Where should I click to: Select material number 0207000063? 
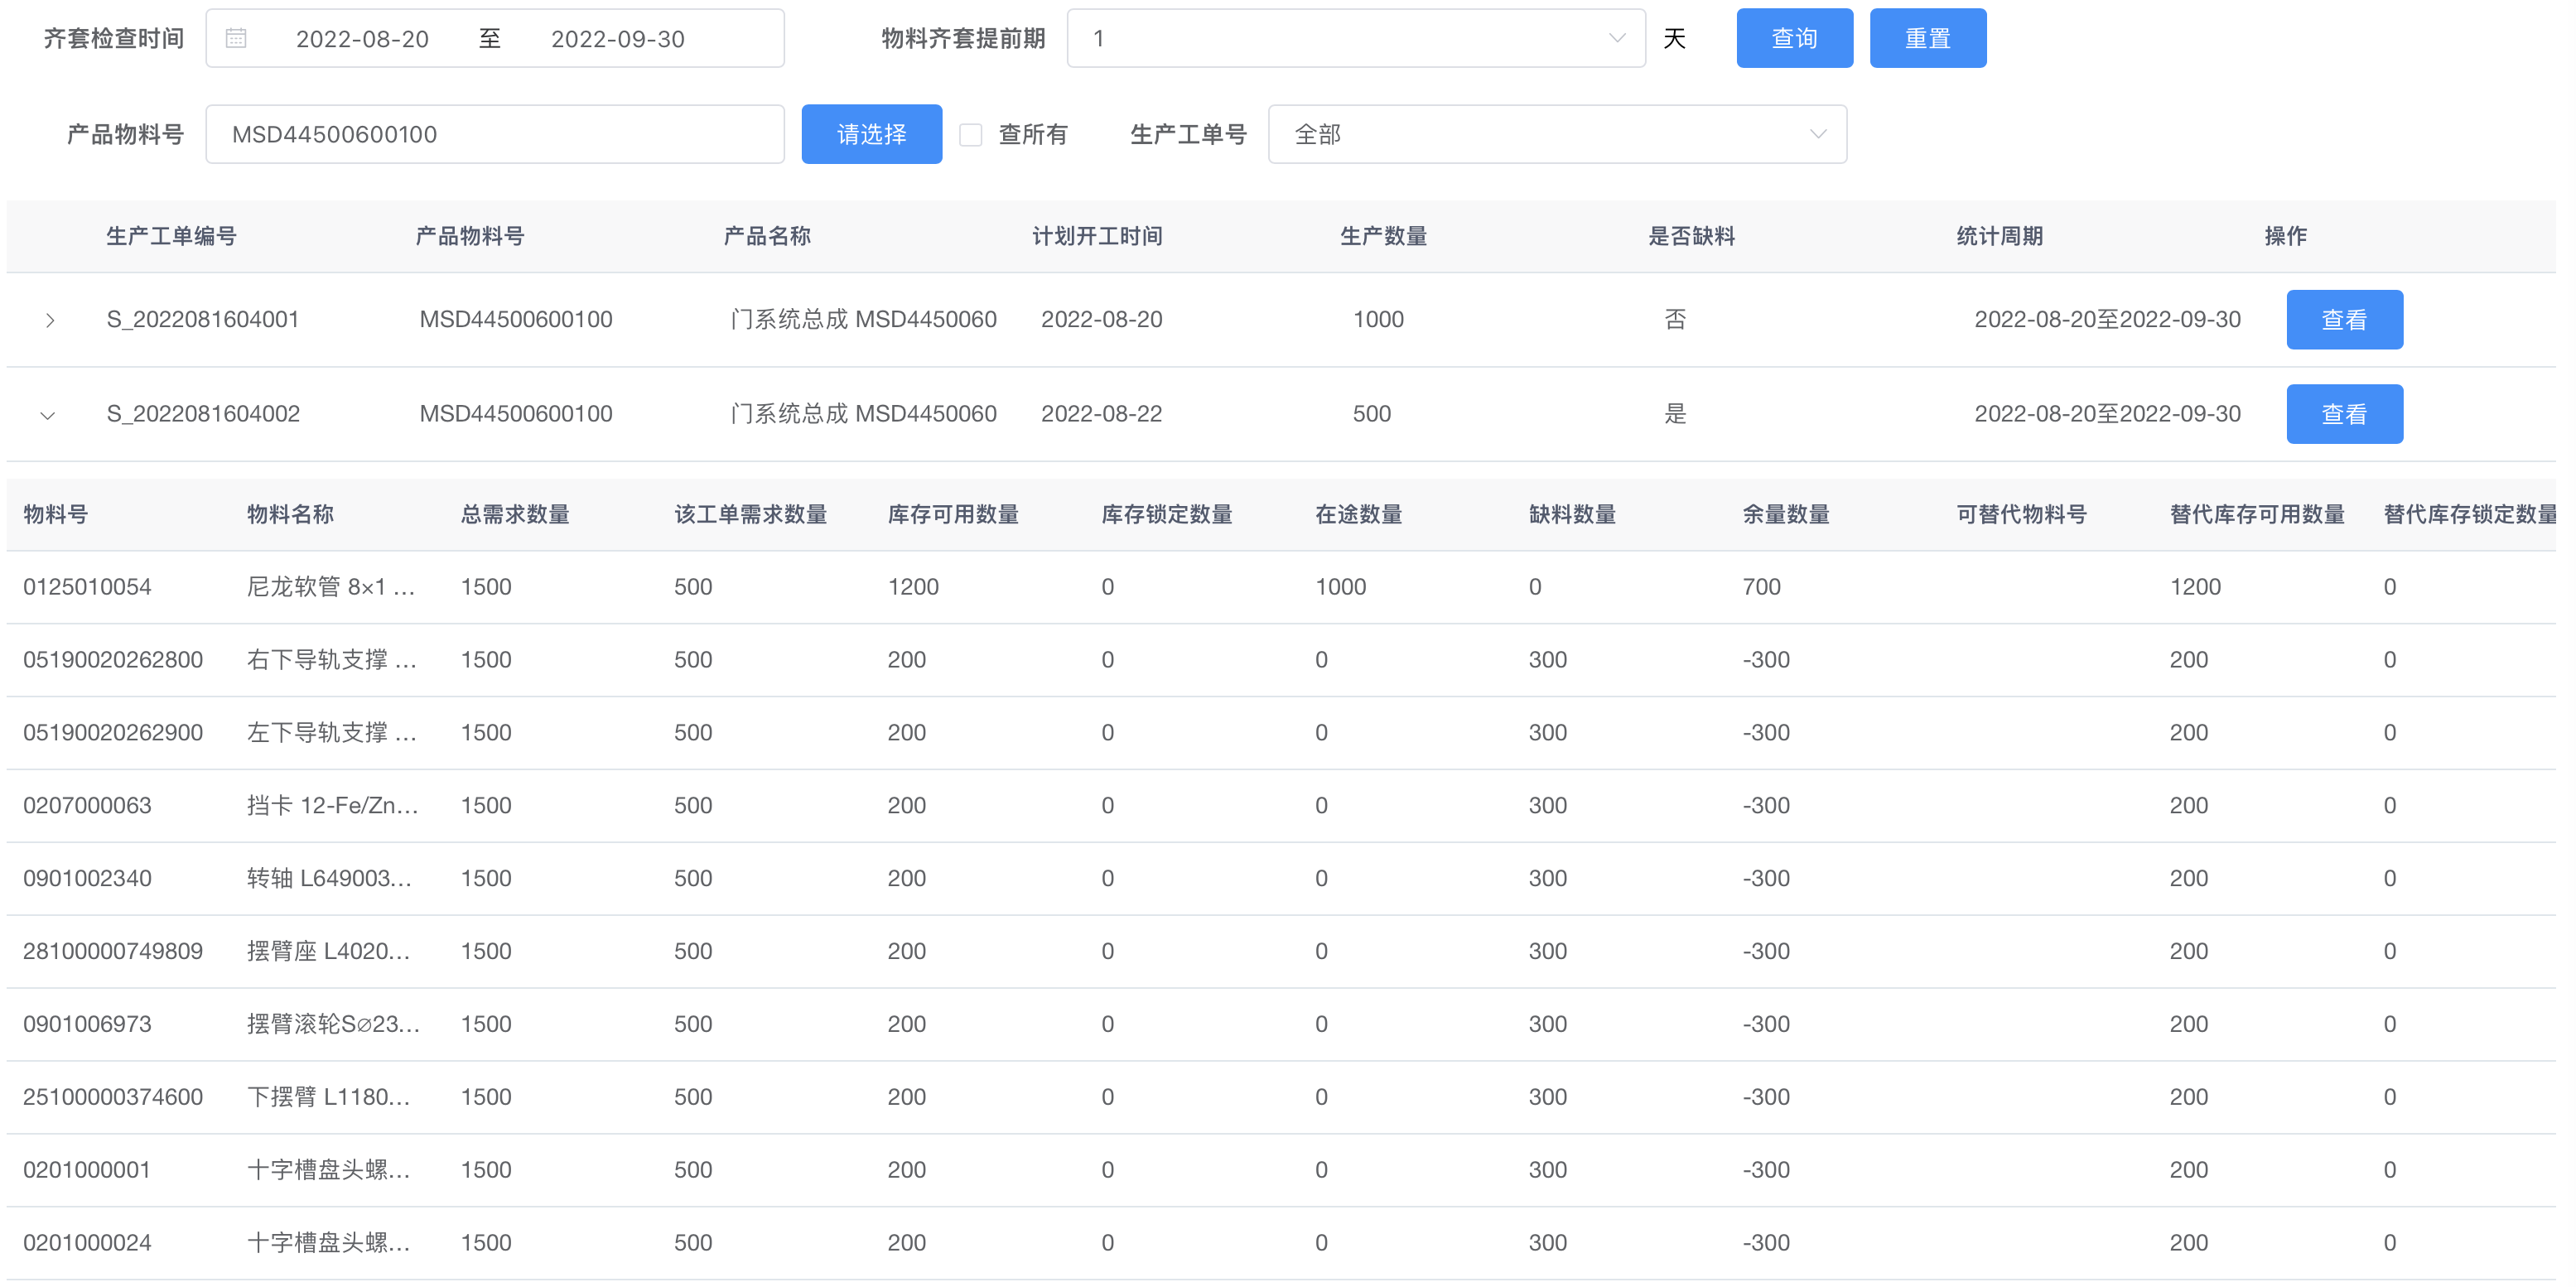pos(87,806)
